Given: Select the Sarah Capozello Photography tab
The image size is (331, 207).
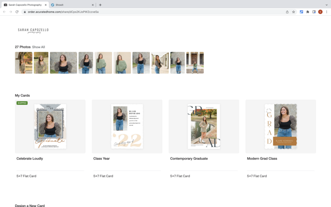Looking at the screenshot, I should [x=25, y=5].
